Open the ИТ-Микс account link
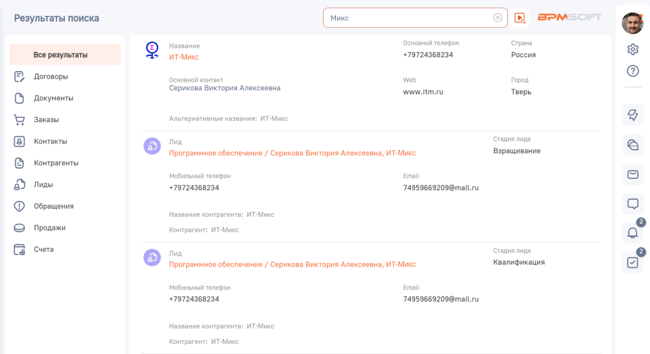This screenshot has height=354, width=650. pyautogui.click(x=183, y=57)
